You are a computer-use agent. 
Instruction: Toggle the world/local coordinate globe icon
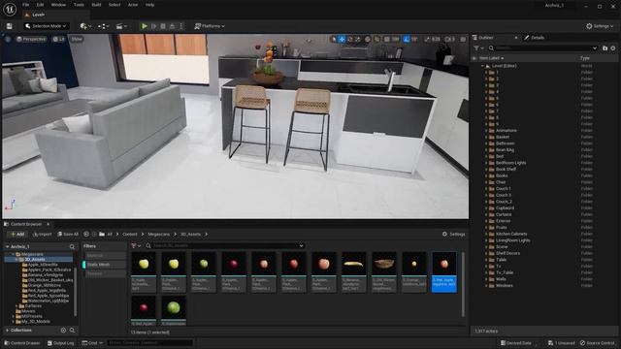point(368,39)
